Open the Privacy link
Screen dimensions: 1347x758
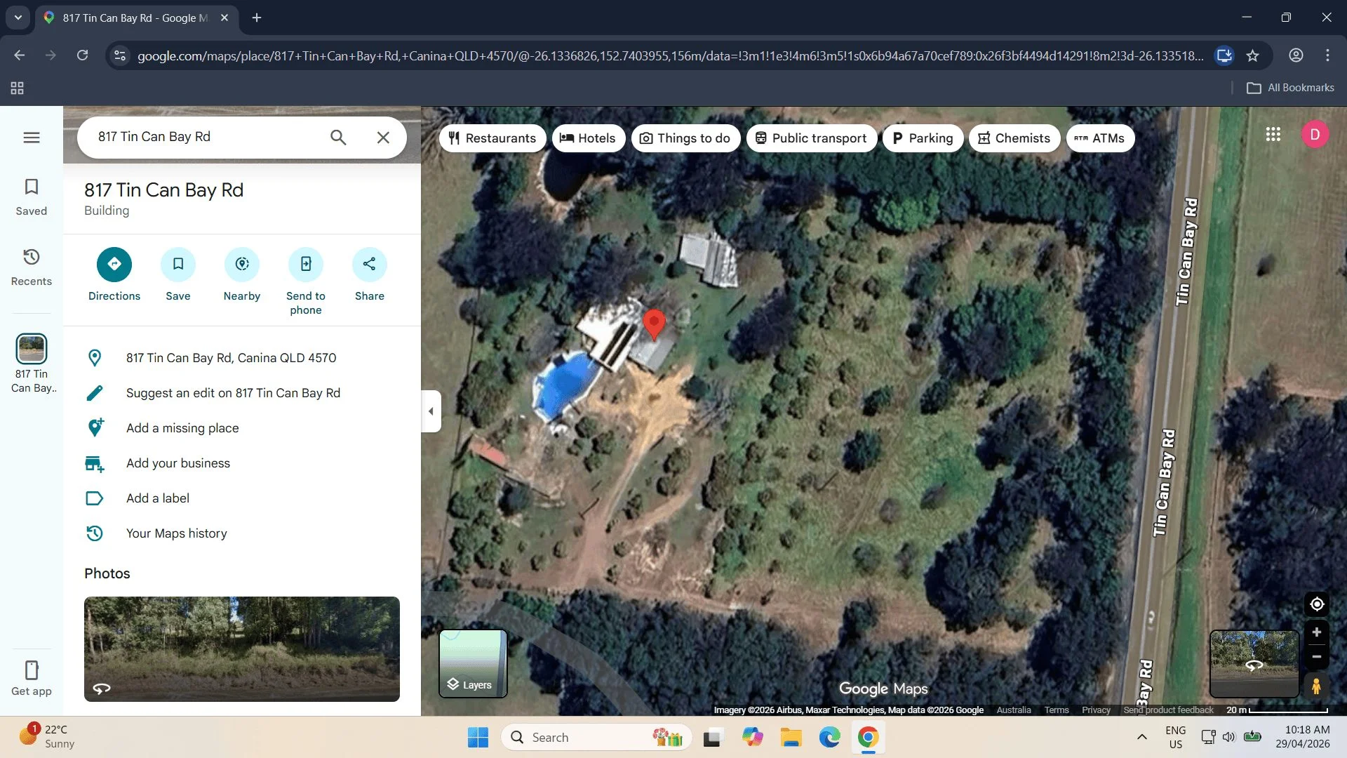click(x=1096, y=710)
